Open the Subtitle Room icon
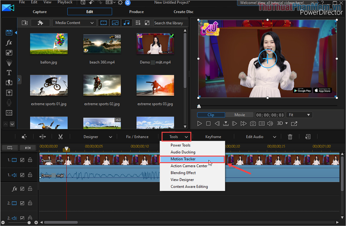Screen dimensions: 346x226 (x=9, y=113)
